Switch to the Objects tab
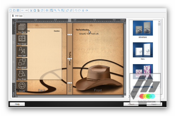The image size is (175, 116). point(149,96)
